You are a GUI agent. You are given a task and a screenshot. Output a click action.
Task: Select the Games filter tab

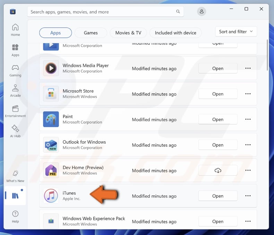(91, 33)
